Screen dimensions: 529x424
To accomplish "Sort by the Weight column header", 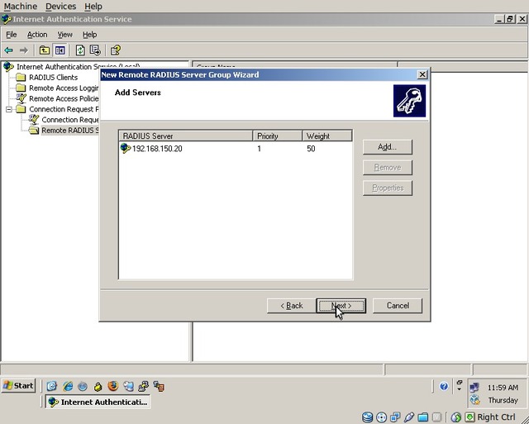I will click(x=326, y=136).
